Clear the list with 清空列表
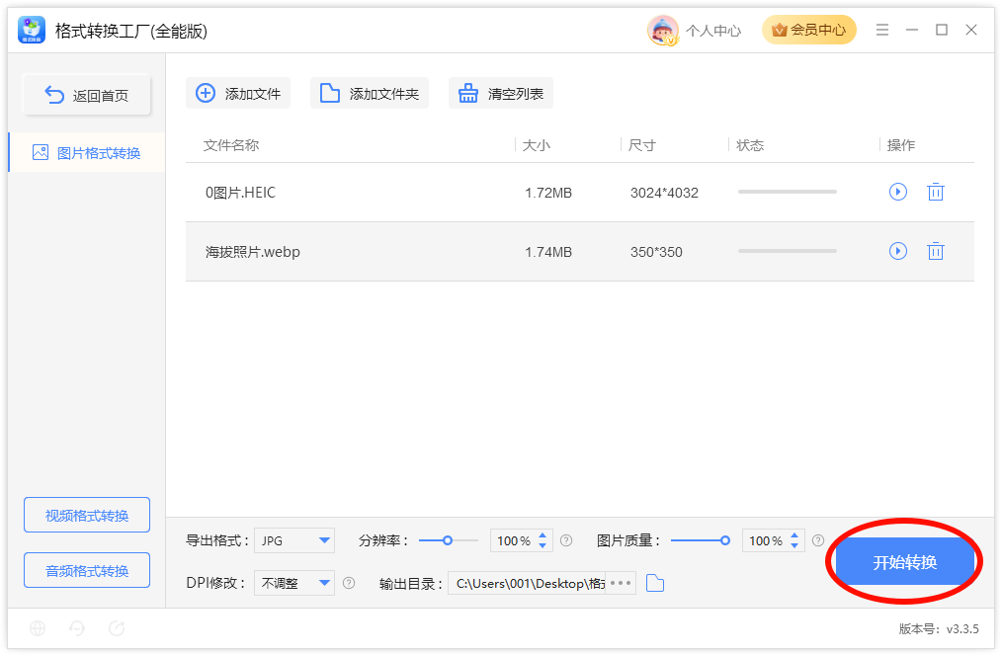Screen dimensions: 1002x656 (x=500, y=93)
